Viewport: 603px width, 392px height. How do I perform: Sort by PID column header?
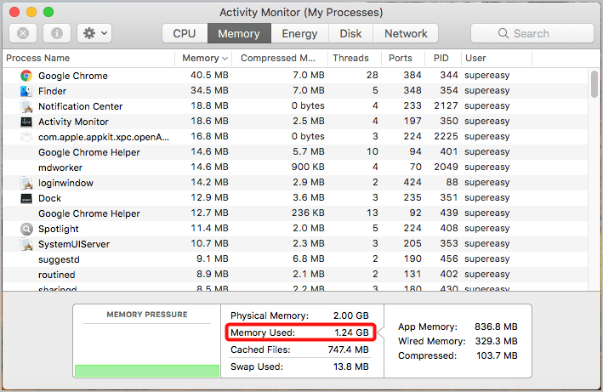tap(441, 58)
